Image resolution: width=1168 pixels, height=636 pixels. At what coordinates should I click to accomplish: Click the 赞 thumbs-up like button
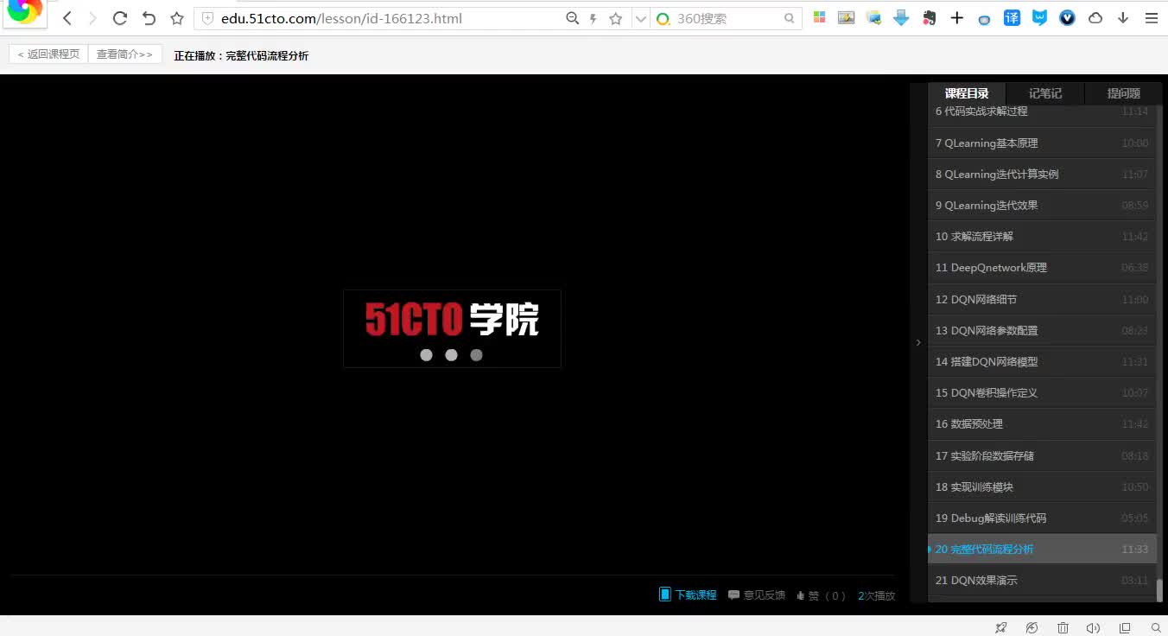(x=820, y=595)
